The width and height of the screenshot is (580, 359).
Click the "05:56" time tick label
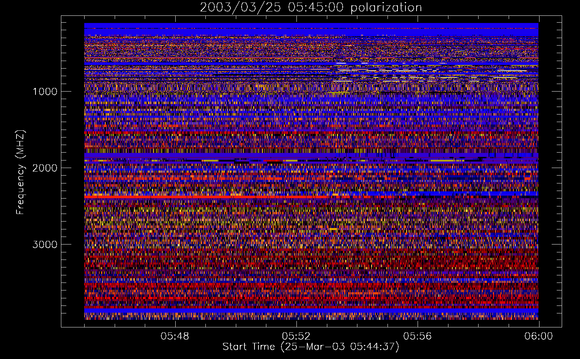(417, 336)
